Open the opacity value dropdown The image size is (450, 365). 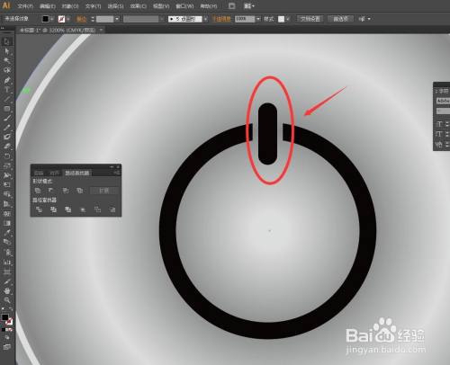pyautogui.click(x=258, y=19)
